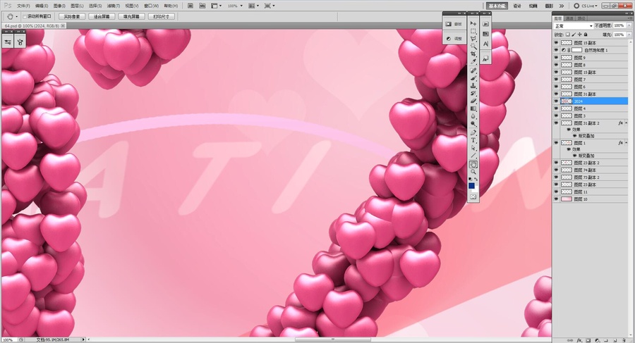Select the Healing Brush tool
Image resolution: width=635 pixels, height=343 pixels.
click(473, 71)
